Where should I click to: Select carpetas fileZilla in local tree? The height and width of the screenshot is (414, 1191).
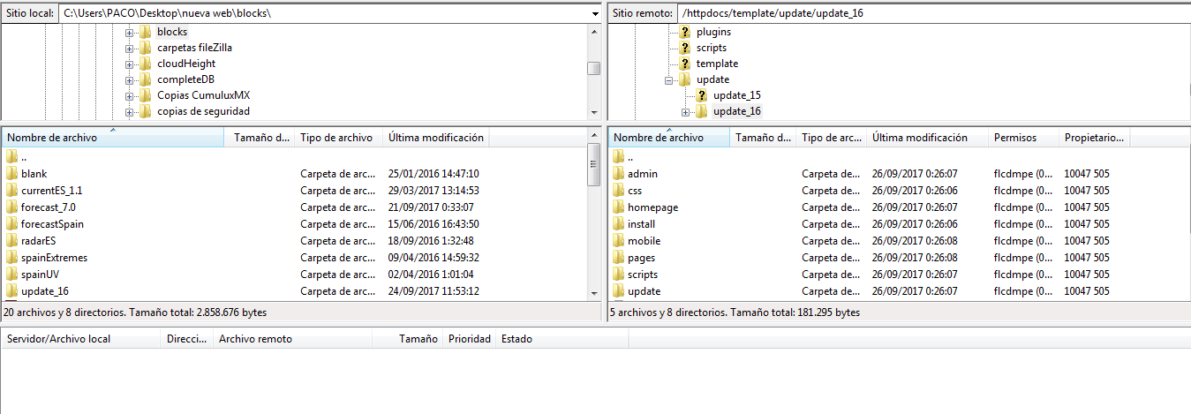pyautogui.click(x=194, y=48)
